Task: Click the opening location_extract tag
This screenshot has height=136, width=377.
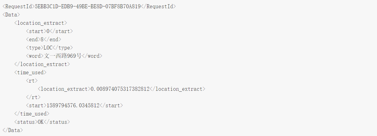Action: 40,23
